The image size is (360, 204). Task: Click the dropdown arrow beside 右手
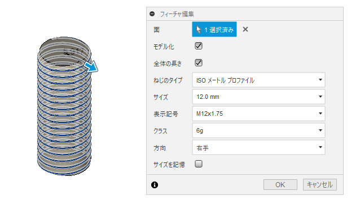click(x=321, y=147)
